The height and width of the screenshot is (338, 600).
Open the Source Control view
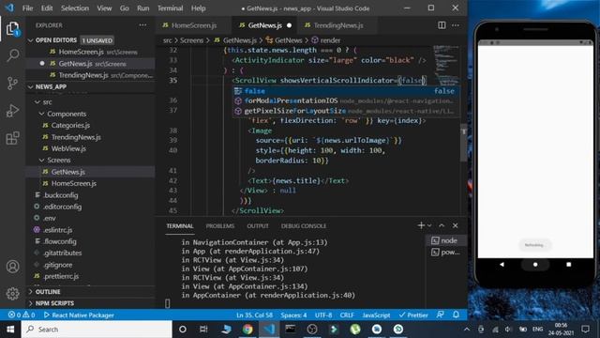click(12, 83)
